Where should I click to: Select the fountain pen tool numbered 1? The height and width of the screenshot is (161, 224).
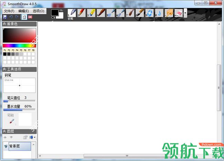[x=72, y=13]
